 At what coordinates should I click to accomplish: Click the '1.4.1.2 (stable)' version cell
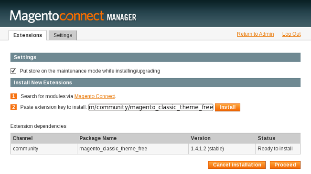tap(222, 149)
